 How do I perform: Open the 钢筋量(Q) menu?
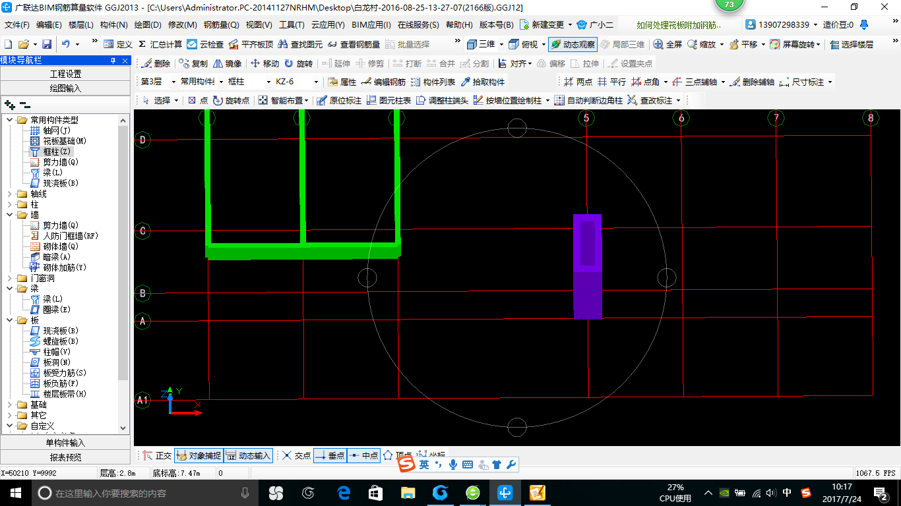click(221, 25)
